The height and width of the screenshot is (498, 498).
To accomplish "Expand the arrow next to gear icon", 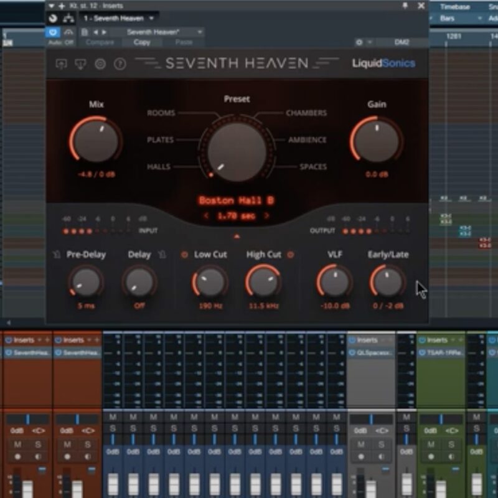I will [369, 42].
